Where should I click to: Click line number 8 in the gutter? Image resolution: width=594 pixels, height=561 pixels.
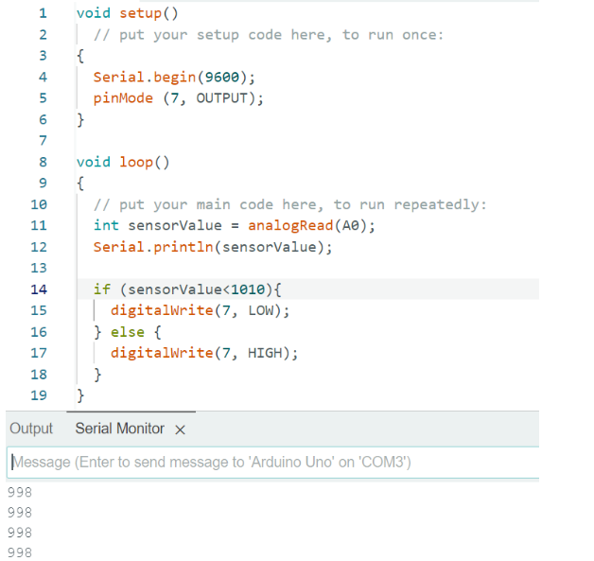[43, 162]
